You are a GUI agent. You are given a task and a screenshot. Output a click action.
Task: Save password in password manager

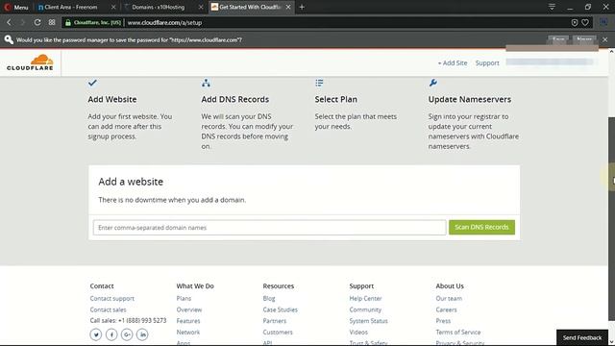pyautogui.click(x=558, y=39)
